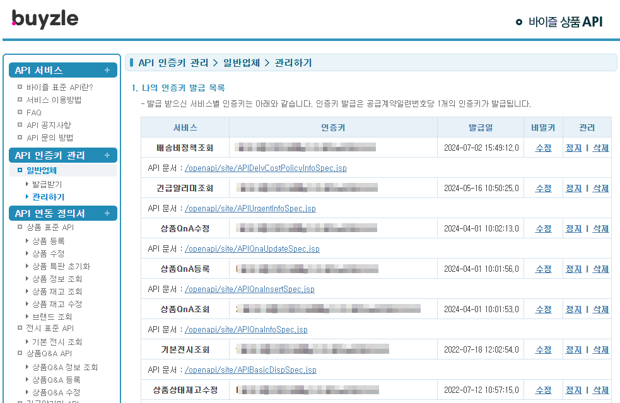This screenshot has height=403, width=620.
Task: Click the plus icon on API 인증키 관리 header
Action: [x=107, y=156]
